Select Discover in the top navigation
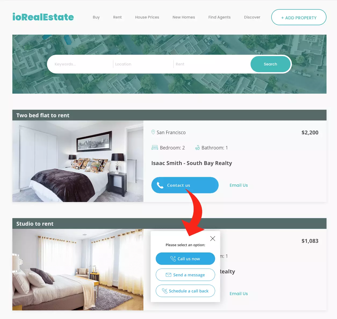Screen dimensions: 337x319 pyautogui.click(x=252, y=17)
